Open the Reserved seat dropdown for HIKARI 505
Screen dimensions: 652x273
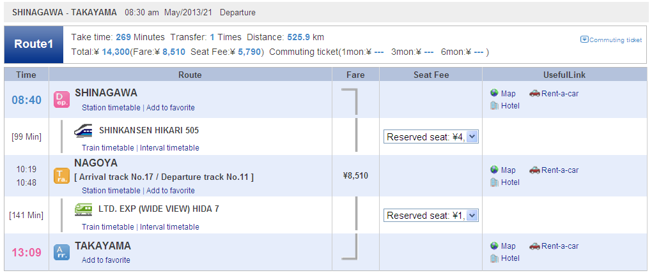(x=431, y=137)
